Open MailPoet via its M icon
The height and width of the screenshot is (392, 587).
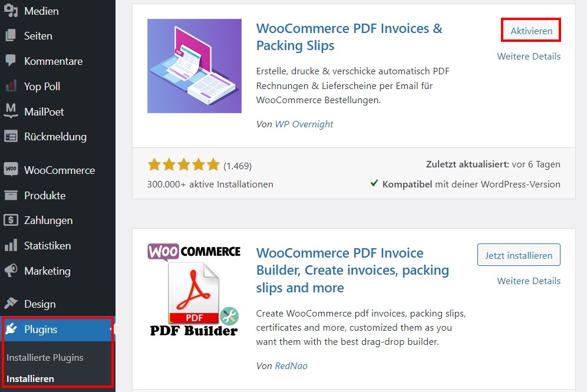pos(11,111)
